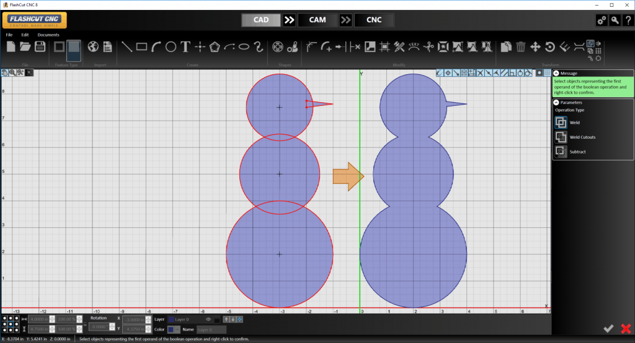Viewport: 635px width, 343px height.
Task: Pick the Polygon tool
Action: click(x=215, y=46)
